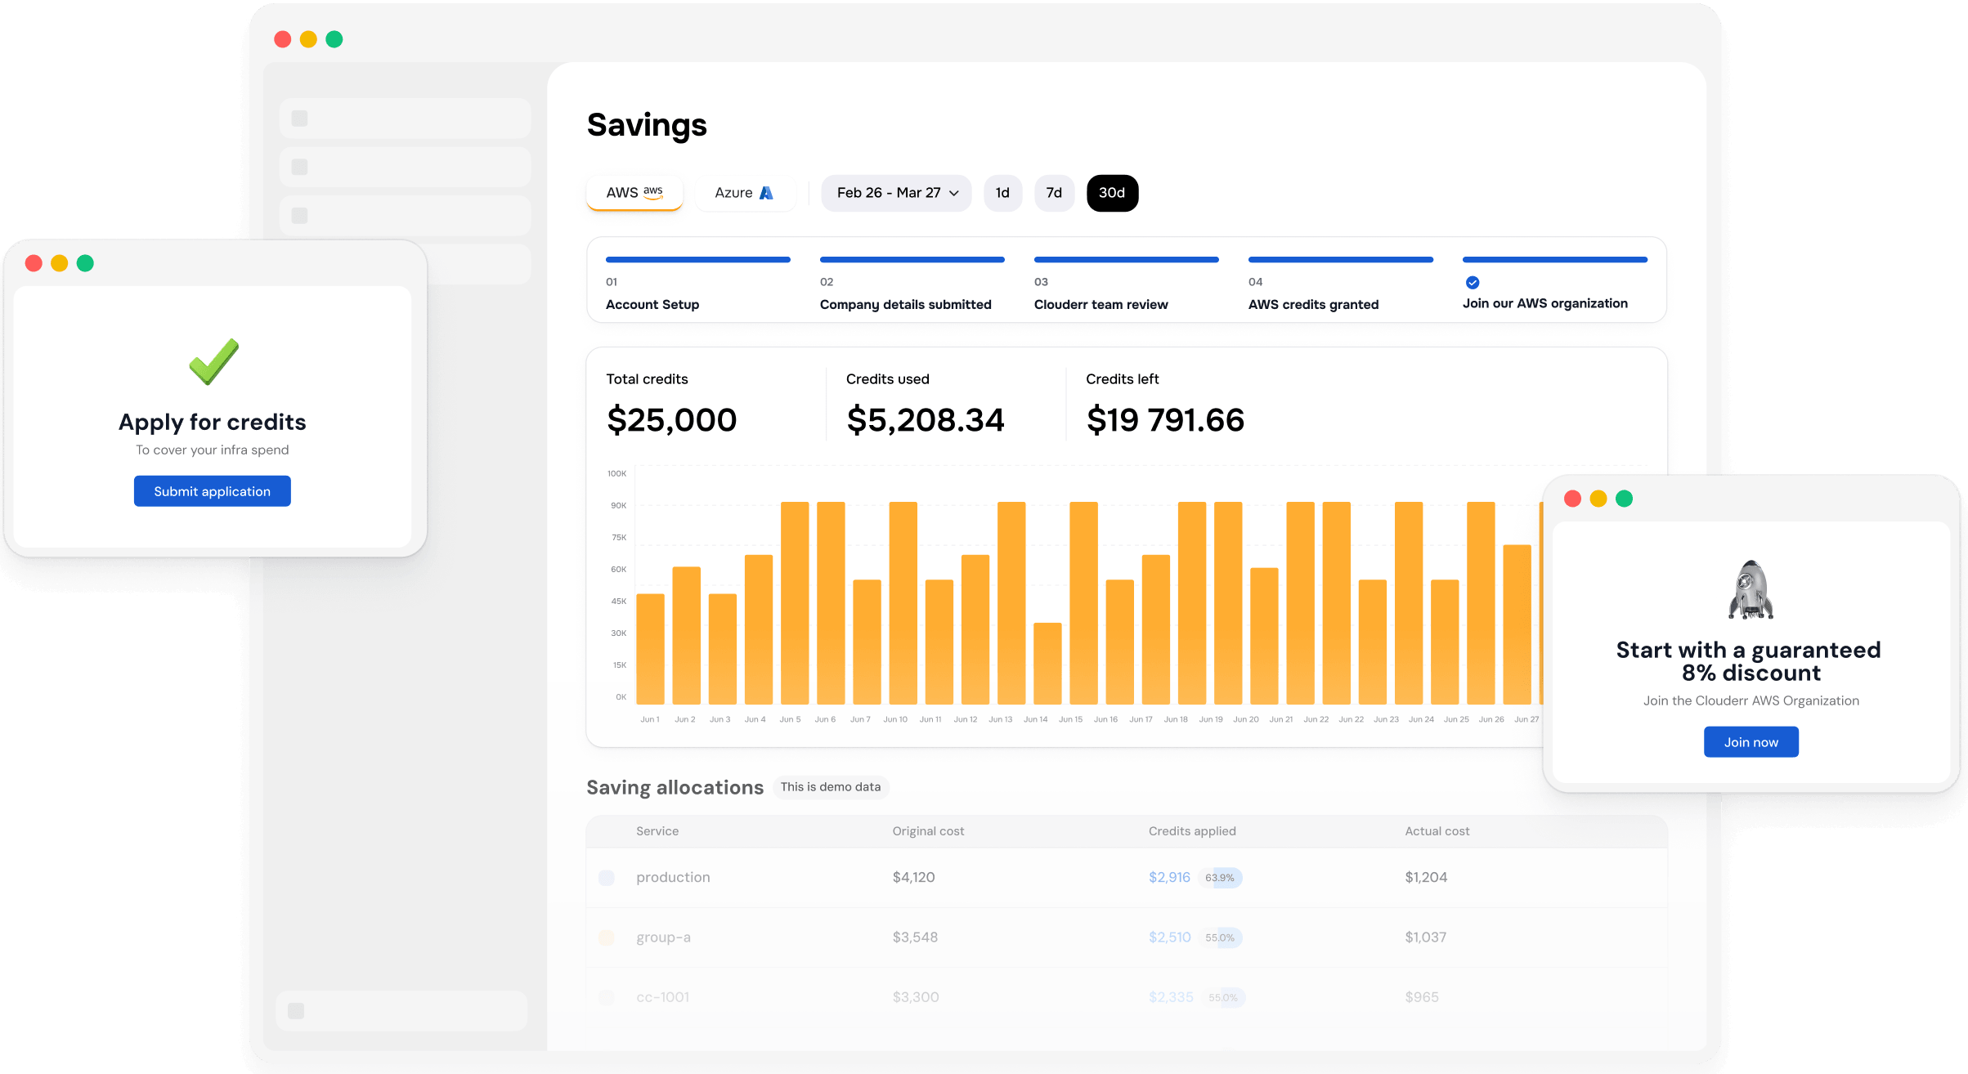Screen dimensions: 1968x1074
Task: Close the Apply for credits window
Action: point(34,263)
